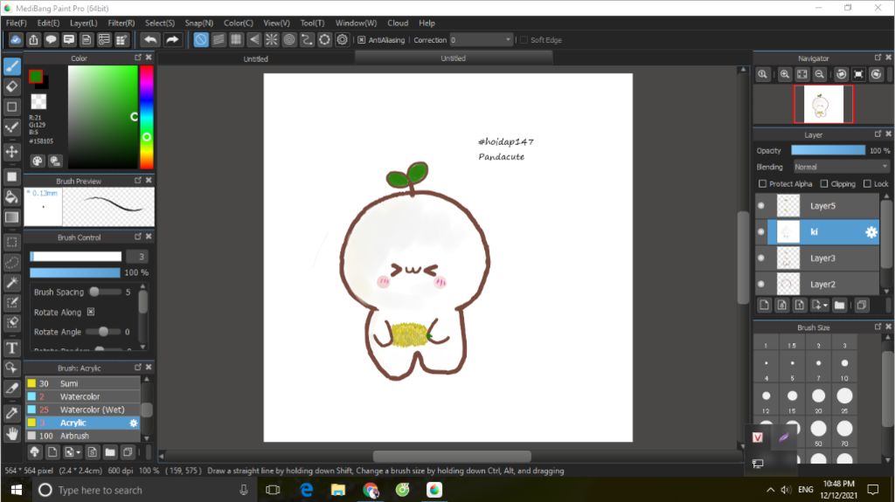895x502 pixels.
Task: Hide Layer3 visibility
Action: coord(761,258)
